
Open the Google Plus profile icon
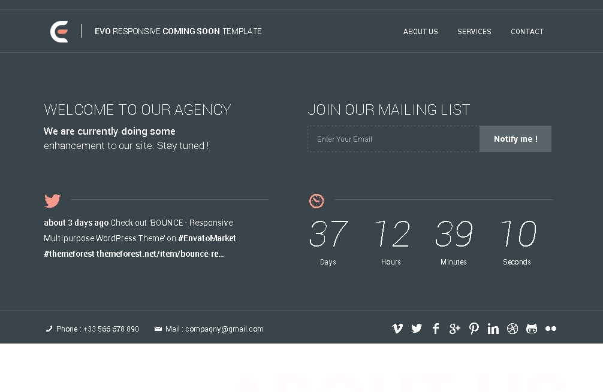tap(455, 329)
